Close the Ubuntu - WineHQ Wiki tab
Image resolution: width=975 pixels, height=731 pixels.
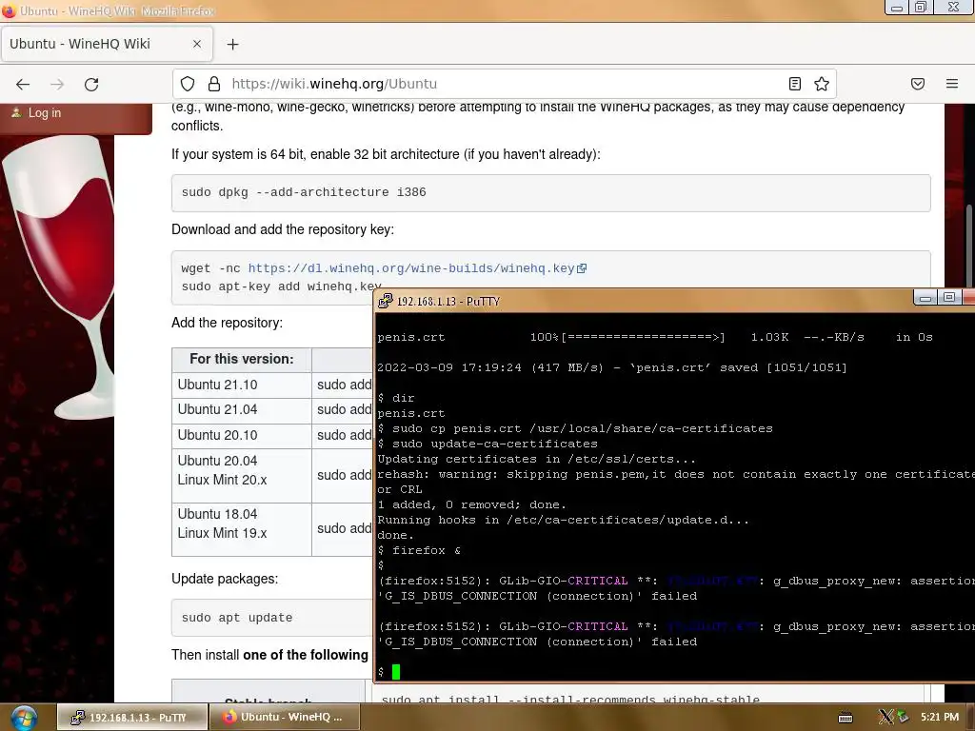click(196, 44)
